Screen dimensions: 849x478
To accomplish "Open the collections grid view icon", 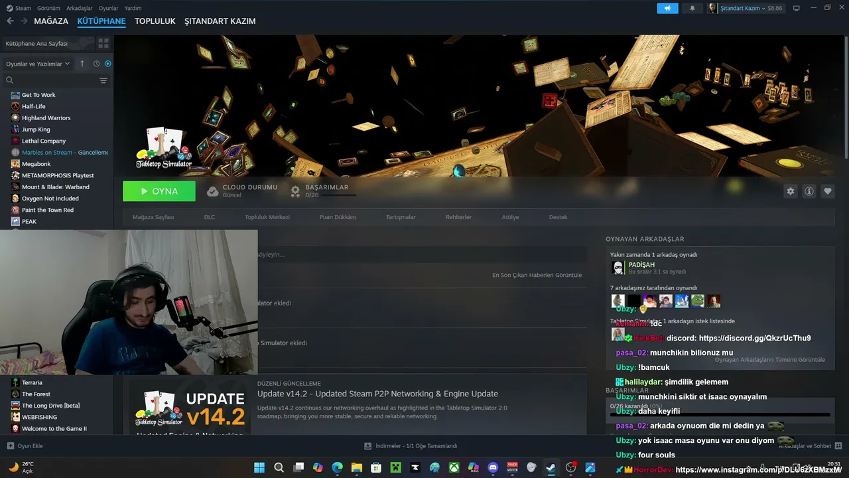I will pyautogui.click(x=103, y=43).
